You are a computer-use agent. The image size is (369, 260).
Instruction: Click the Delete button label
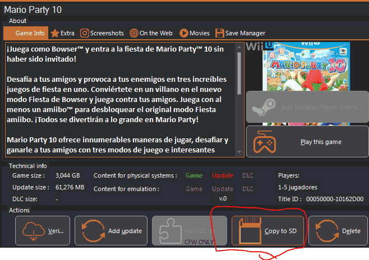pos(351,231)
